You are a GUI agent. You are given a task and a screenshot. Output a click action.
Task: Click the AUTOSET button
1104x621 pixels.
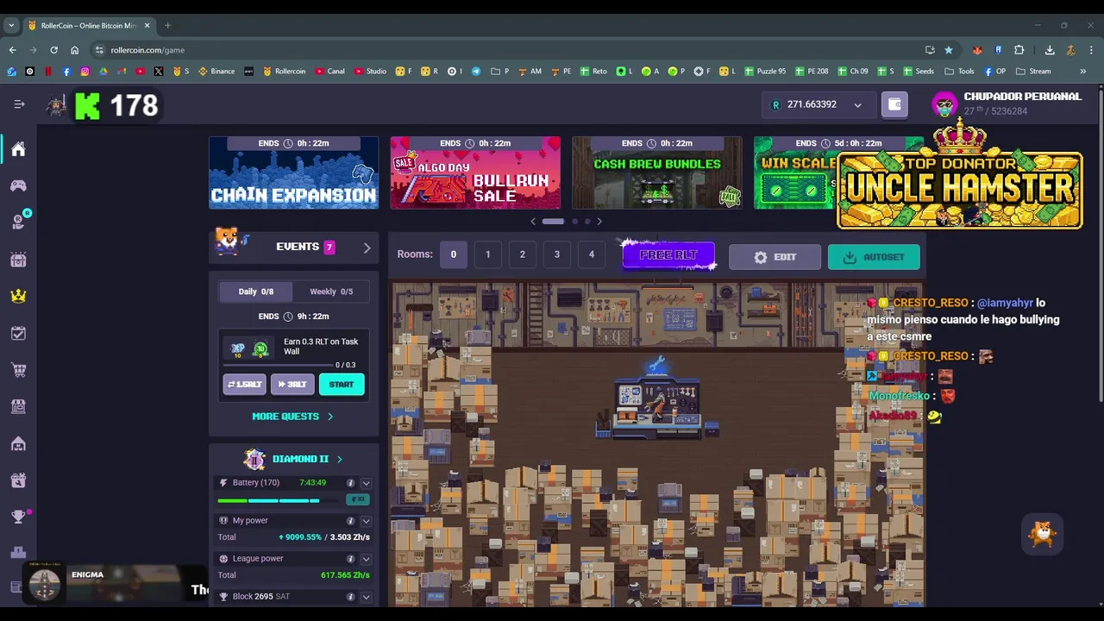(874, 257)
